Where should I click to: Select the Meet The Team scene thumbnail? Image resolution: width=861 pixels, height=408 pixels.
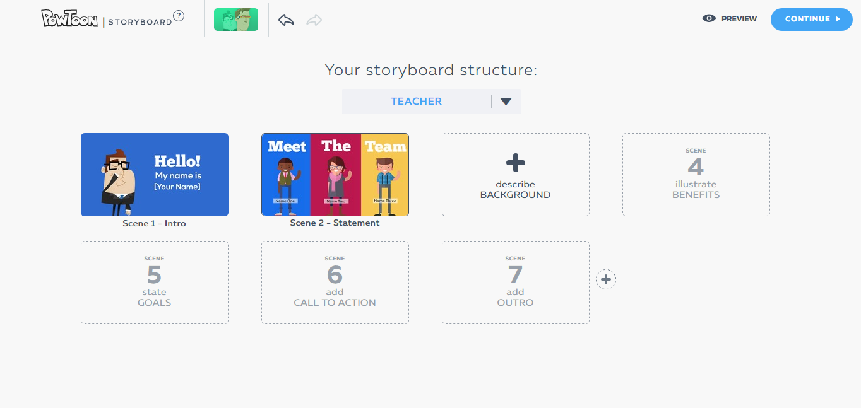pos(335,175)
